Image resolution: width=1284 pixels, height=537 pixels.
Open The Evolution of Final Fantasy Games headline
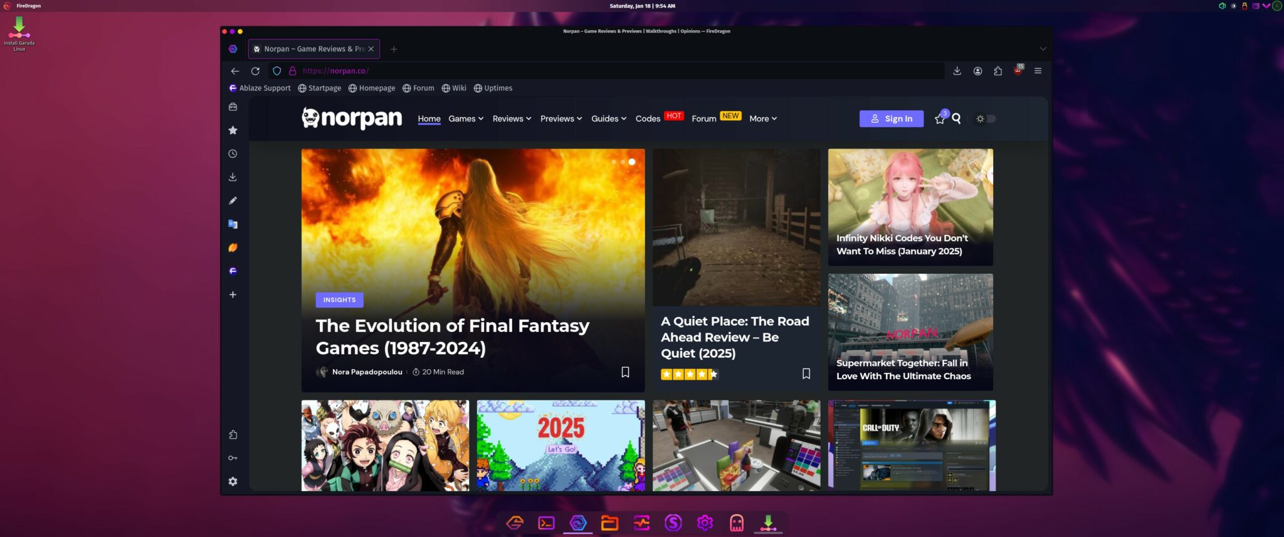click(x=452, y=337)
